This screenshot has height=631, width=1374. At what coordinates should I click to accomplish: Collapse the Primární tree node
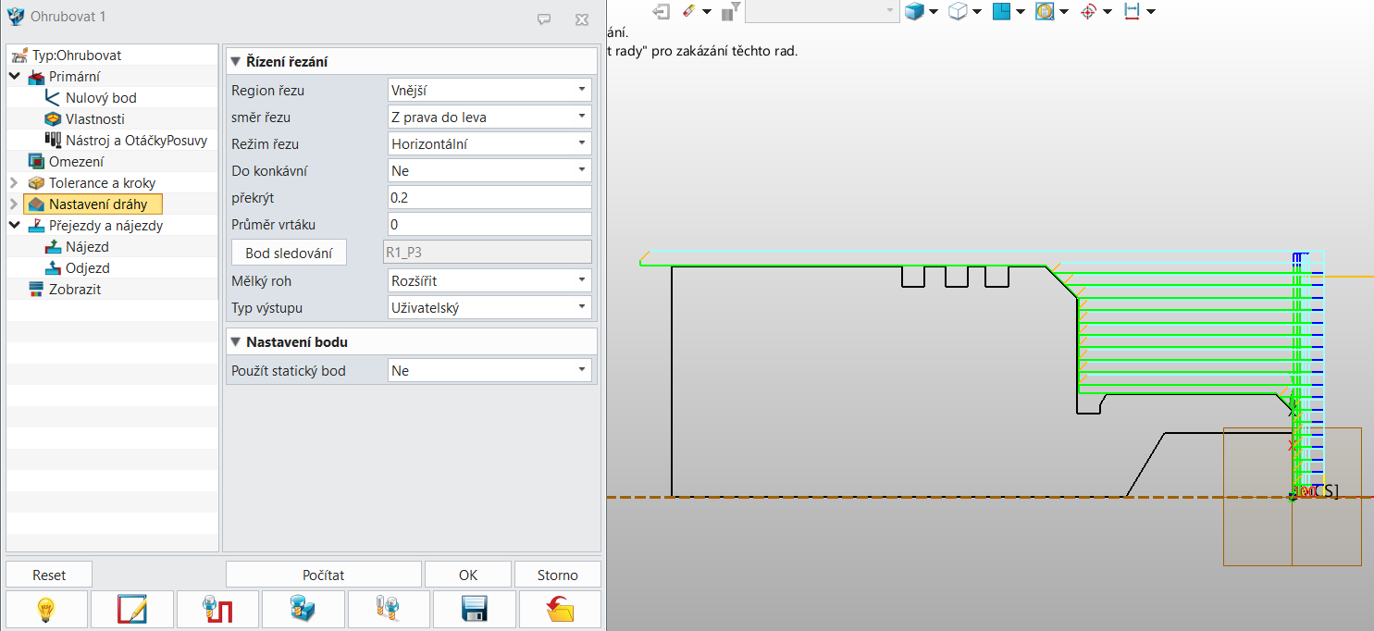[x=14, y=77]
